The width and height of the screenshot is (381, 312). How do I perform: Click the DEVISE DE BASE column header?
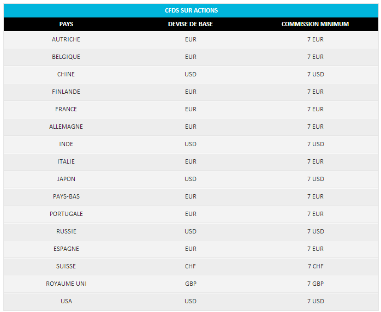point(190,24)
